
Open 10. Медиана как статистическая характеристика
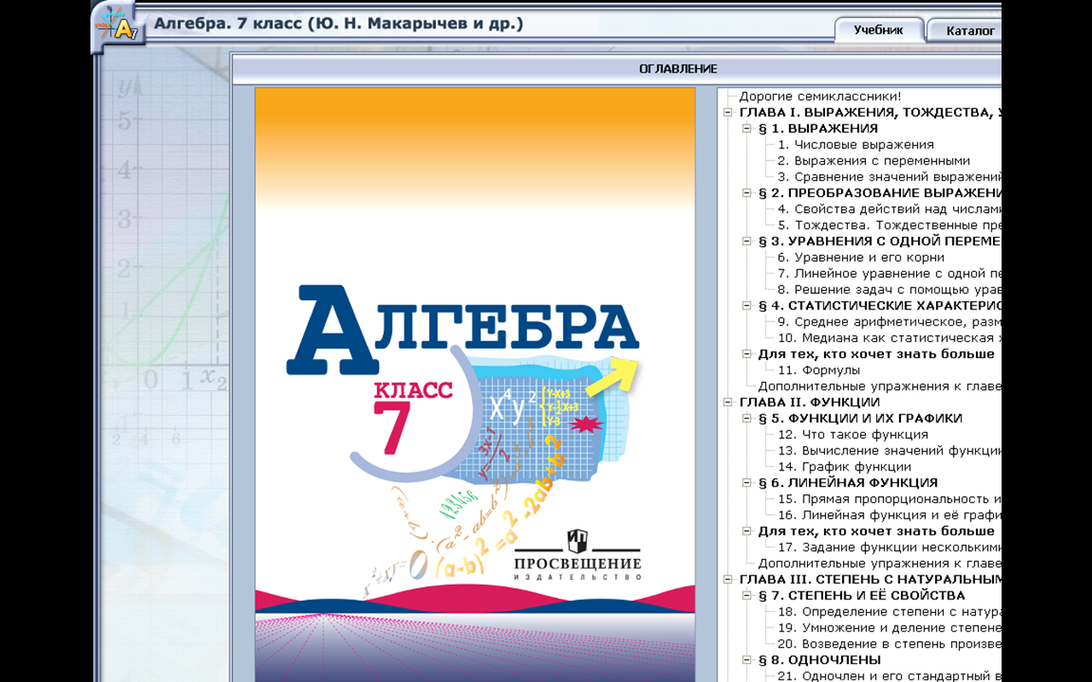pyautogui.click(x=889, y=338)
